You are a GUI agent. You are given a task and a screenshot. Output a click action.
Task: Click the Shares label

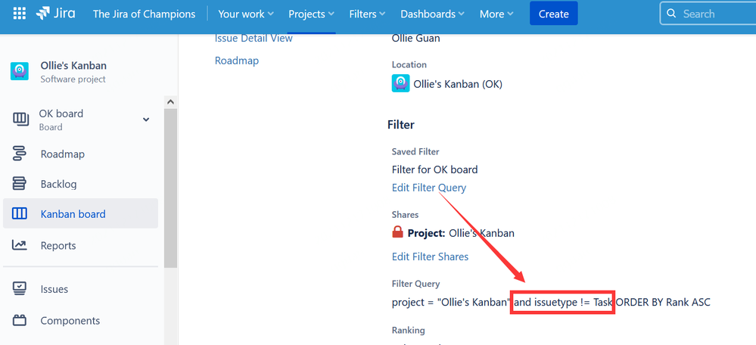[405, 214]
